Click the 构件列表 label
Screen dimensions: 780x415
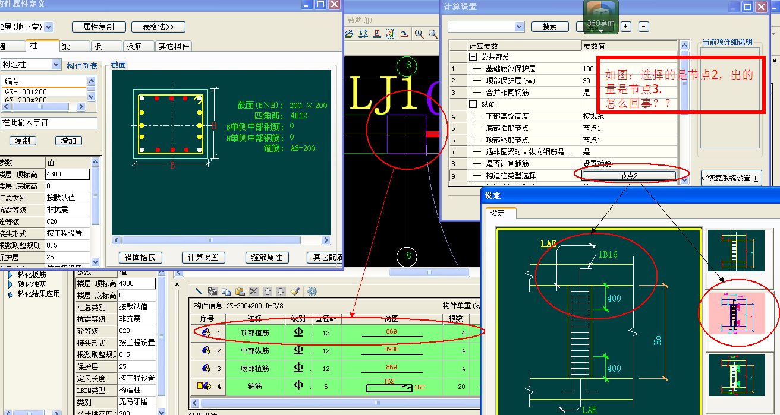click(82, 66)
